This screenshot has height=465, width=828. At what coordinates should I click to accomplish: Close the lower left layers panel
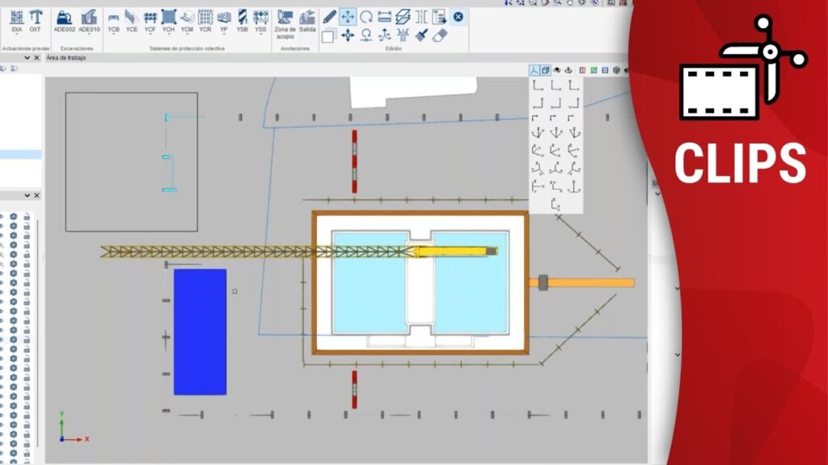tap(36, 195)
